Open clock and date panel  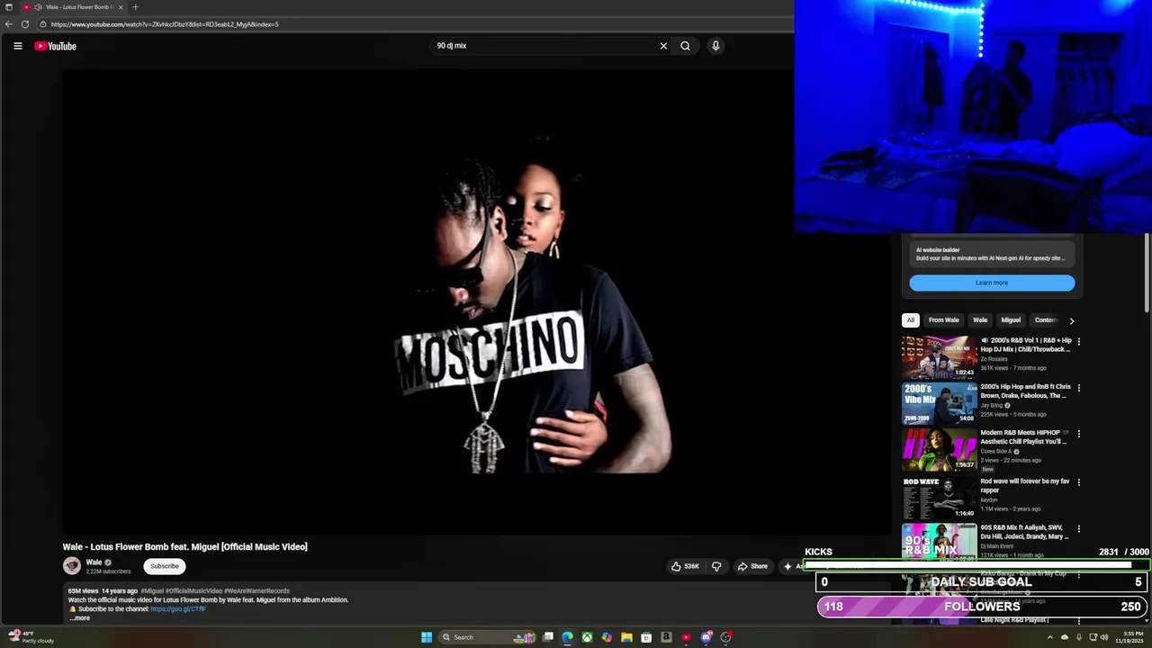pos(1129,637)
